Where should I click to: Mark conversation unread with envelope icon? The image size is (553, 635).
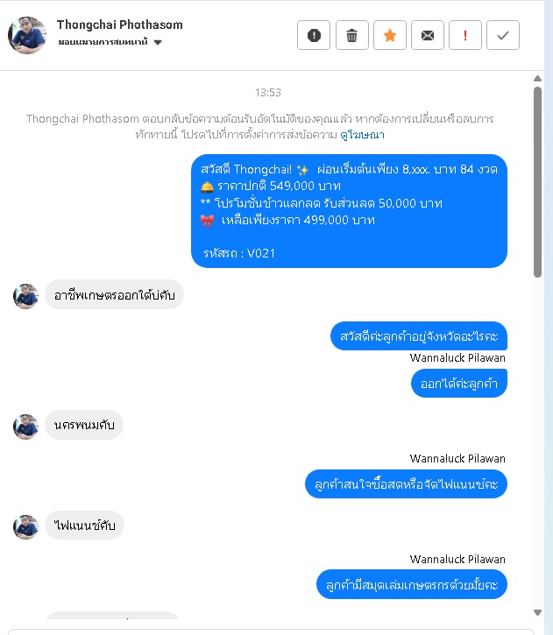(428, 35)
